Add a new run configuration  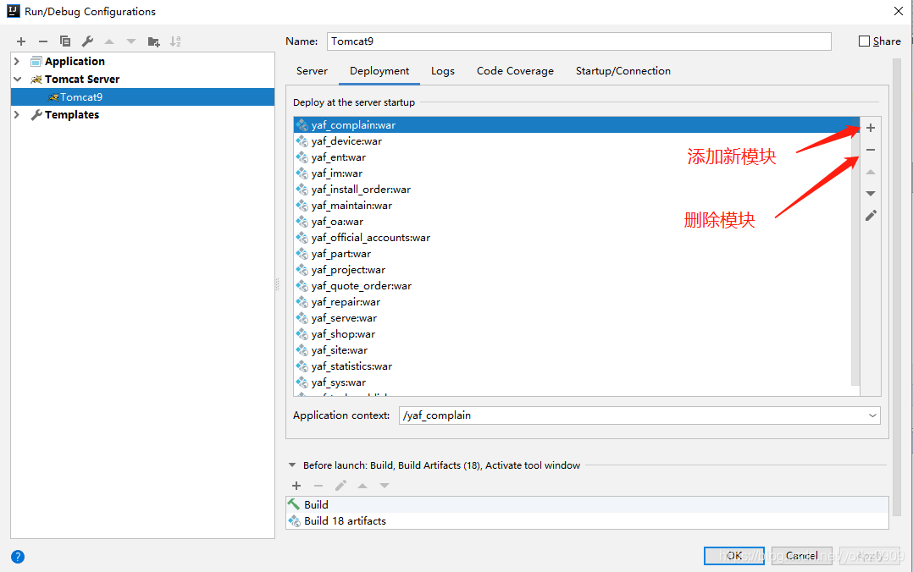click(x=21, y=41)
